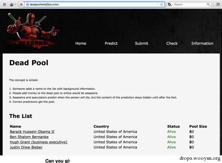
Task: Open the URL history dropdown arrow
Action: tap(158, 4)
